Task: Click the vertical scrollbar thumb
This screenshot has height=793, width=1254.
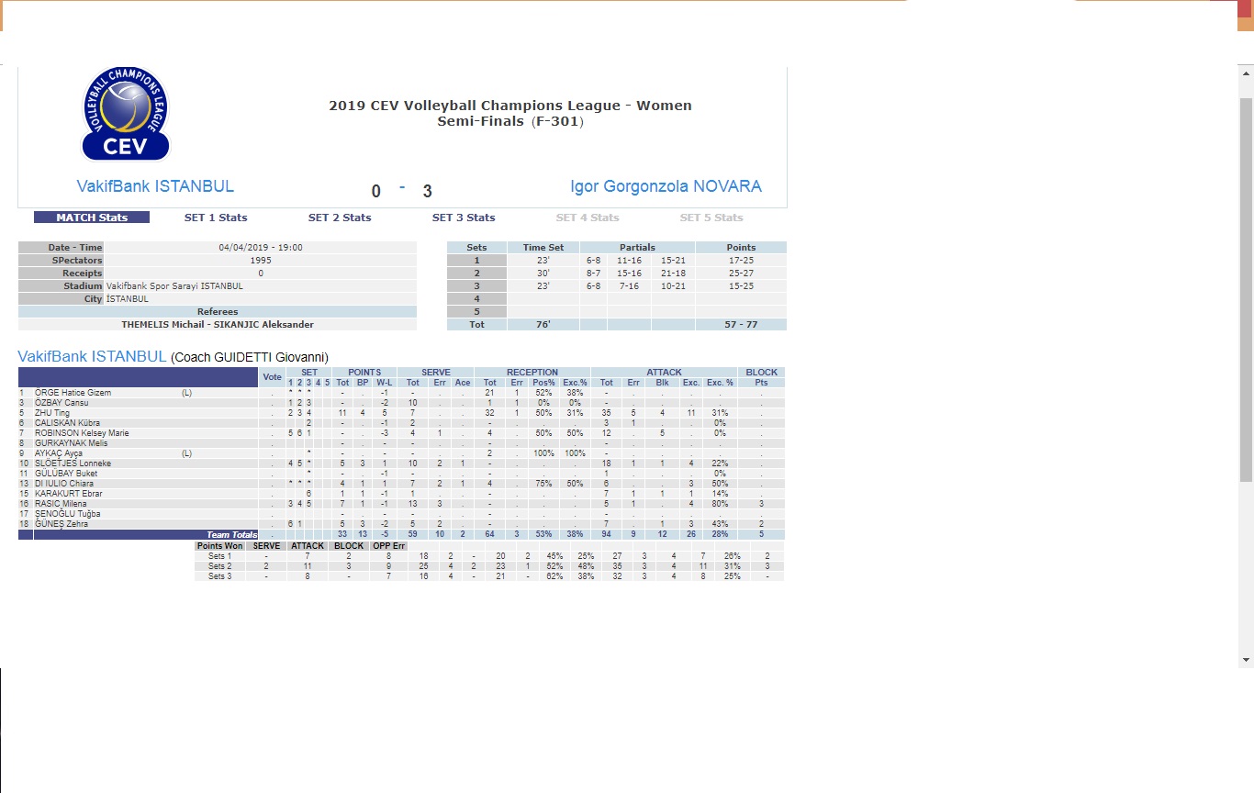Action: coord(1246,289)
